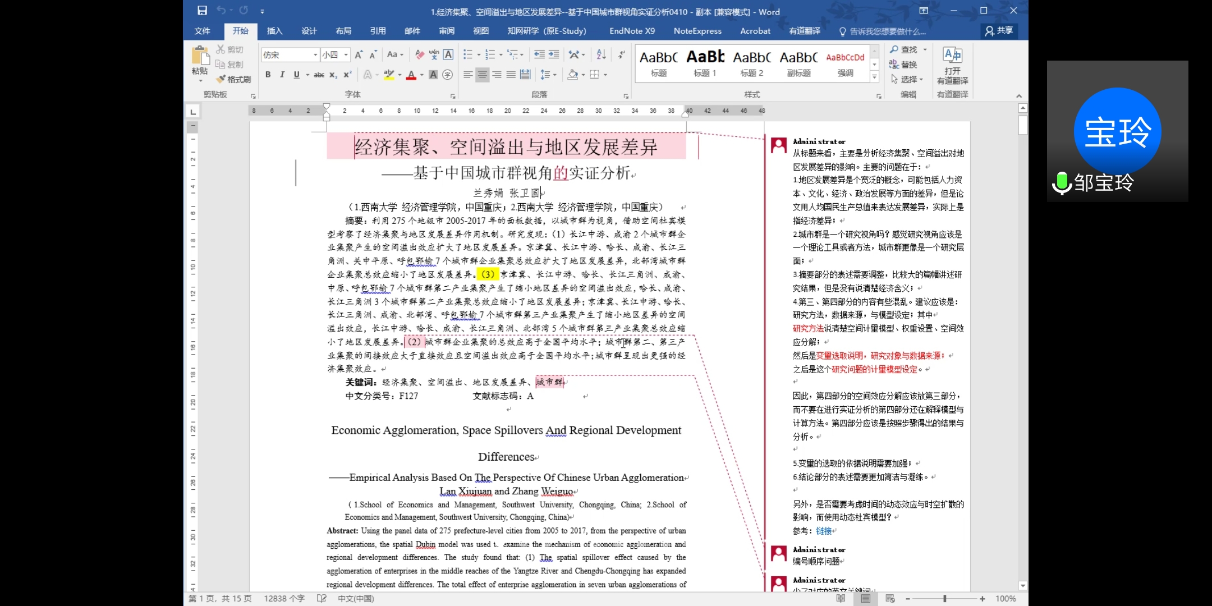Apply text highlight color
The height and width of the screenshot is (606, 1212).
click(x=389, y=75)
